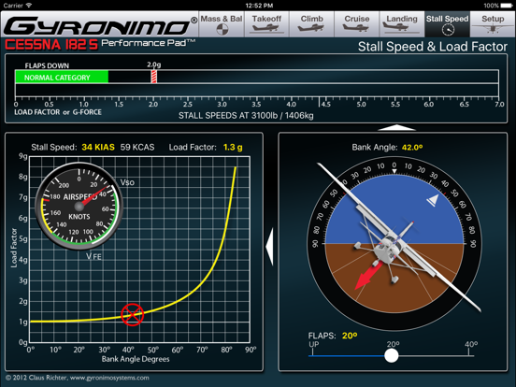
Task: Click the yellow Bank Angle 42.0° value
Action: tap(412, 147)
